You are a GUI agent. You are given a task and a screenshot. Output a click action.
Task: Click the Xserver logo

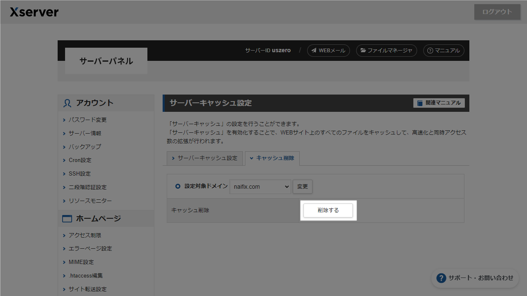pyautogui.click(x=34, y=12)
